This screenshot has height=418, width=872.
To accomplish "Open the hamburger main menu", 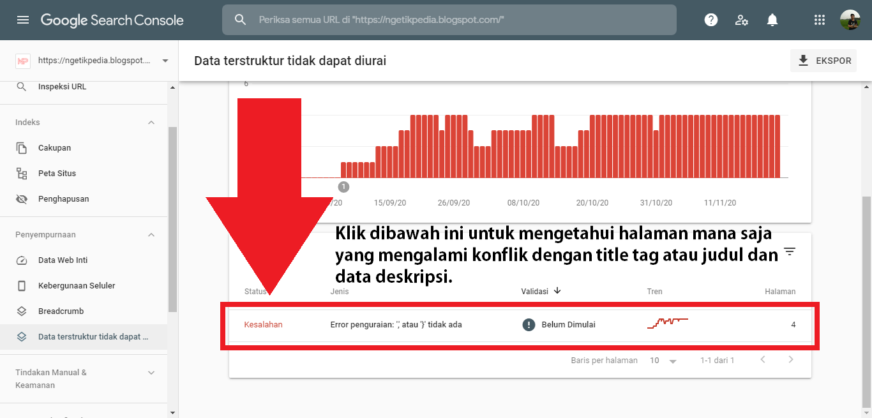I will tap(23, 20).
